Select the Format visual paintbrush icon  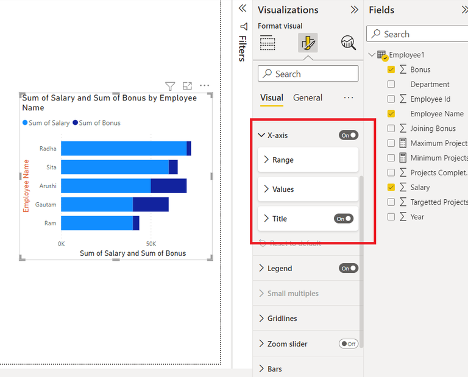point(308,43)
